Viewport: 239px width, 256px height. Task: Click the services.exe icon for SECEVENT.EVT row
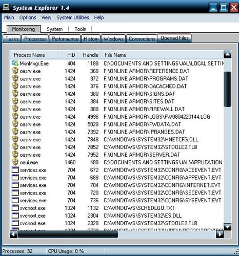pyautogui.click(x=15, y=193)
